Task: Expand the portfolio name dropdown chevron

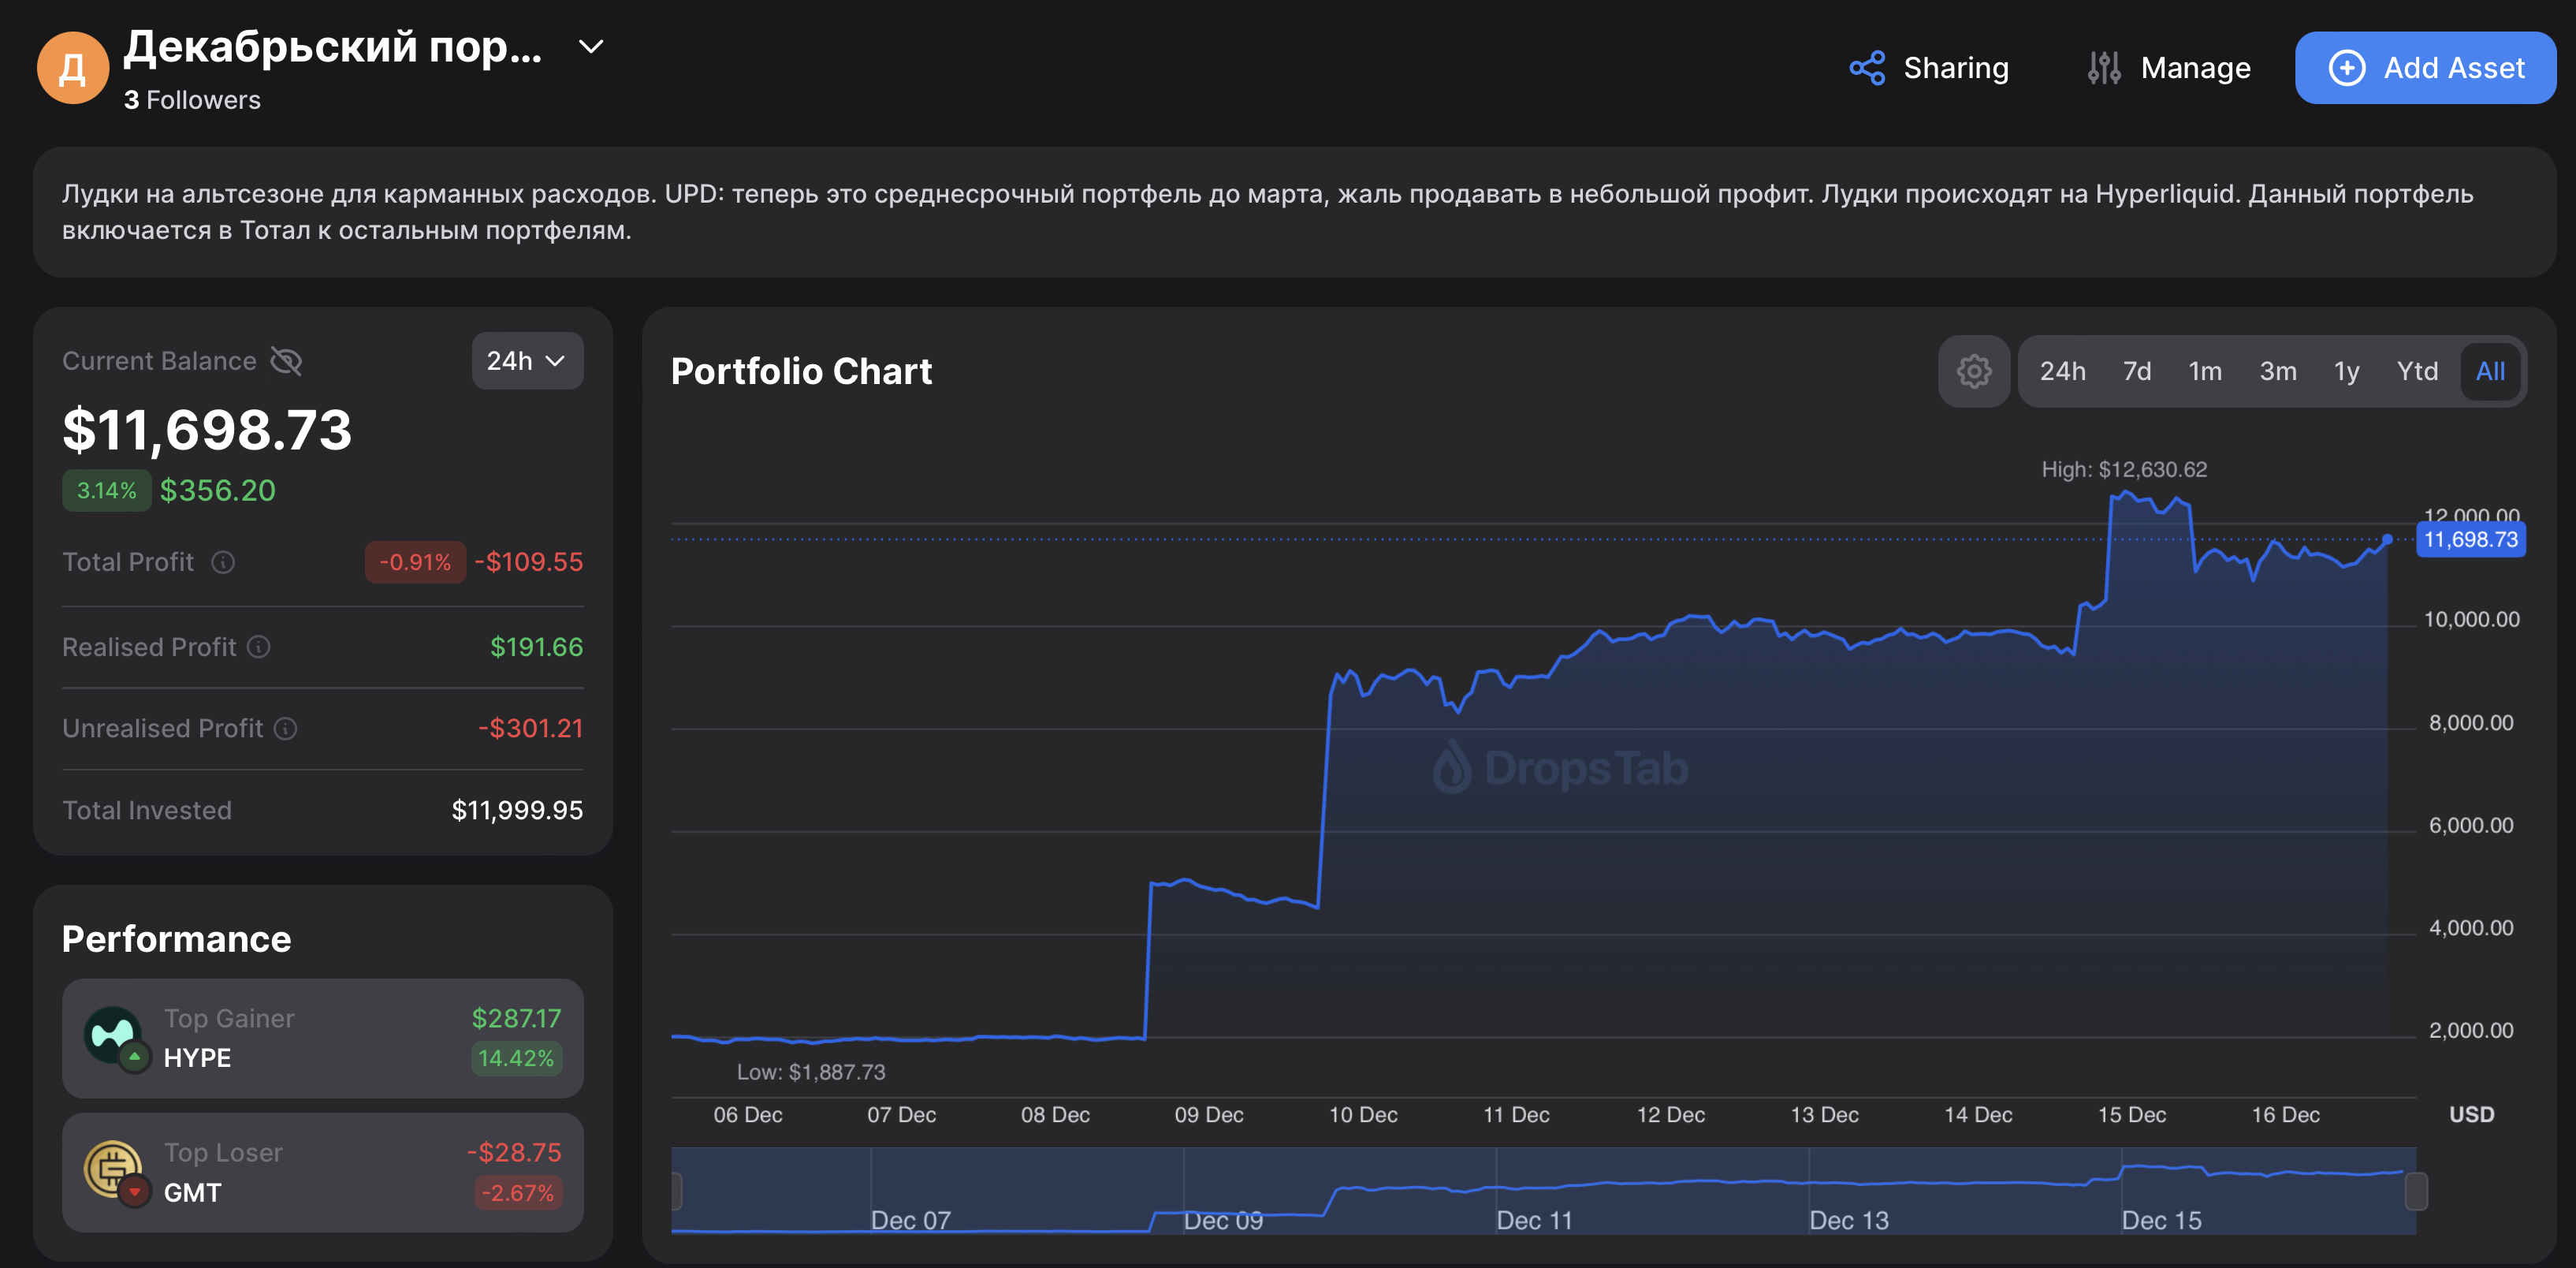Action: pyautogui.click(x=591, y=47)
